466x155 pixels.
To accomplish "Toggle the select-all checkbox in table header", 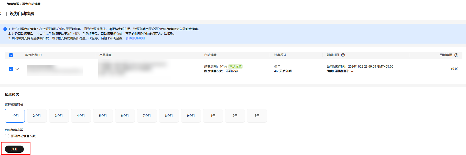I will [11, 55].
